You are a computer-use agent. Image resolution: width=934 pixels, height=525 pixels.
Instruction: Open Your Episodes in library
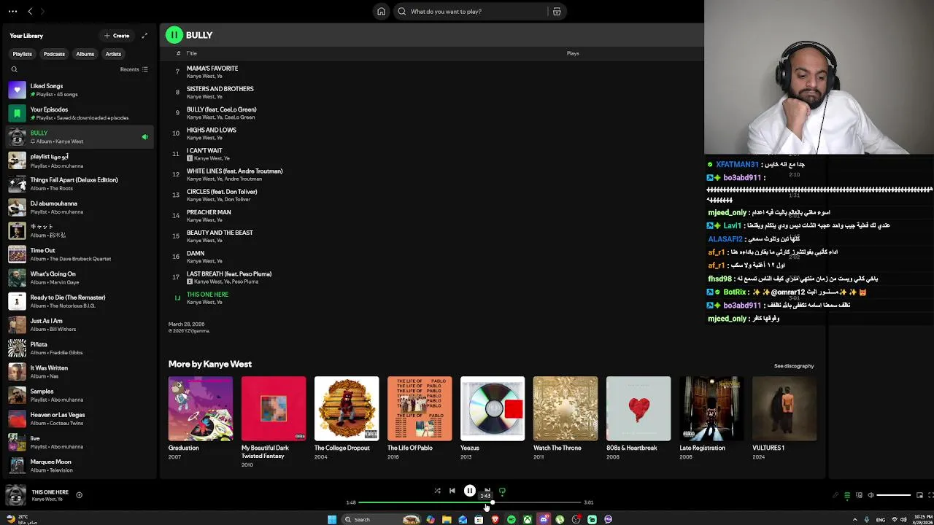80,113
